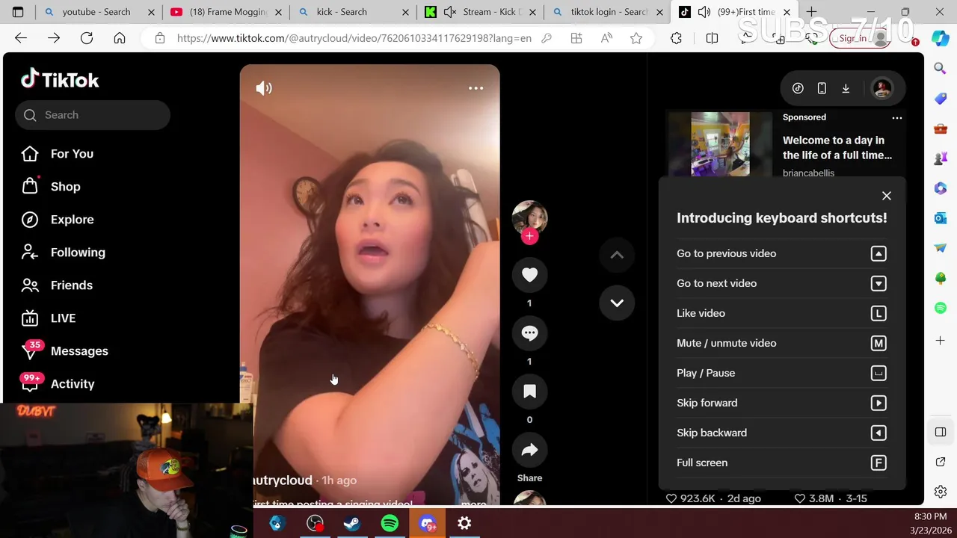The width and height of the screenshot is (957, 538).
Task: Open the tab actions menu
Action: click(18, 12)
